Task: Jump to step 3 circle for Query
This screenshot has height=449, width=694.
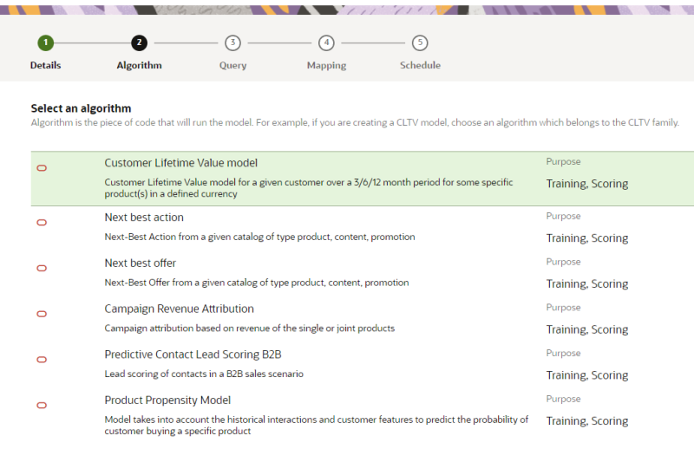Action: click(x=232, y=43)
